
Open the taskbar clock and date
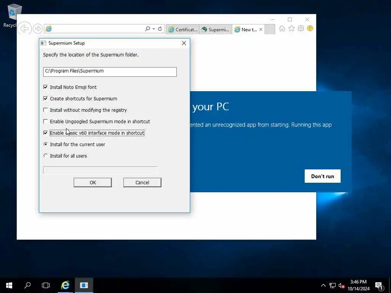point(359,285)
